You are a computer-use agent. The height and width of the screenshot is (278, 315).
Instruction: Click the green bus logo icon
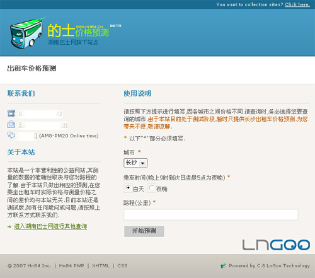tap(26, 33)
